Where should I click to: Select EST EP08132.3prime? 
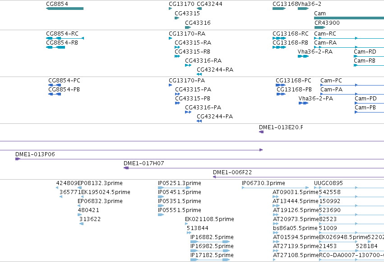pyautogui.click(x=100, y=183)
